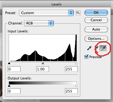Open the preset options menu icon
Screen dimensions: 113x102
(x=78, y=13)
